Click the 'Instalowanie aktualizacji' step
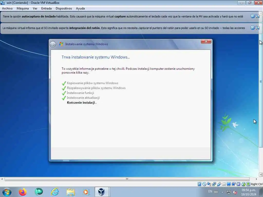 point(83,98)
